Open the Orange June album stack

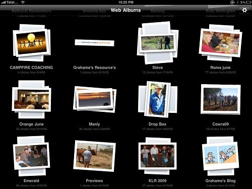[31, 99]
